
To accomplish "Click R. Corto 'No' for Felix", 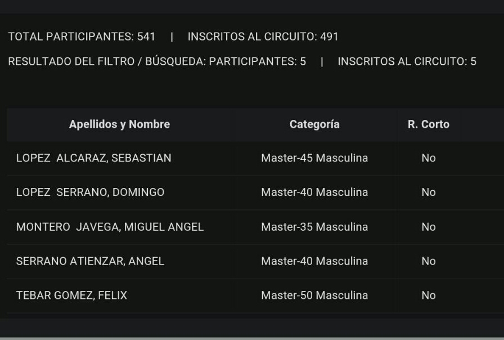I will [x=429, y=296].
